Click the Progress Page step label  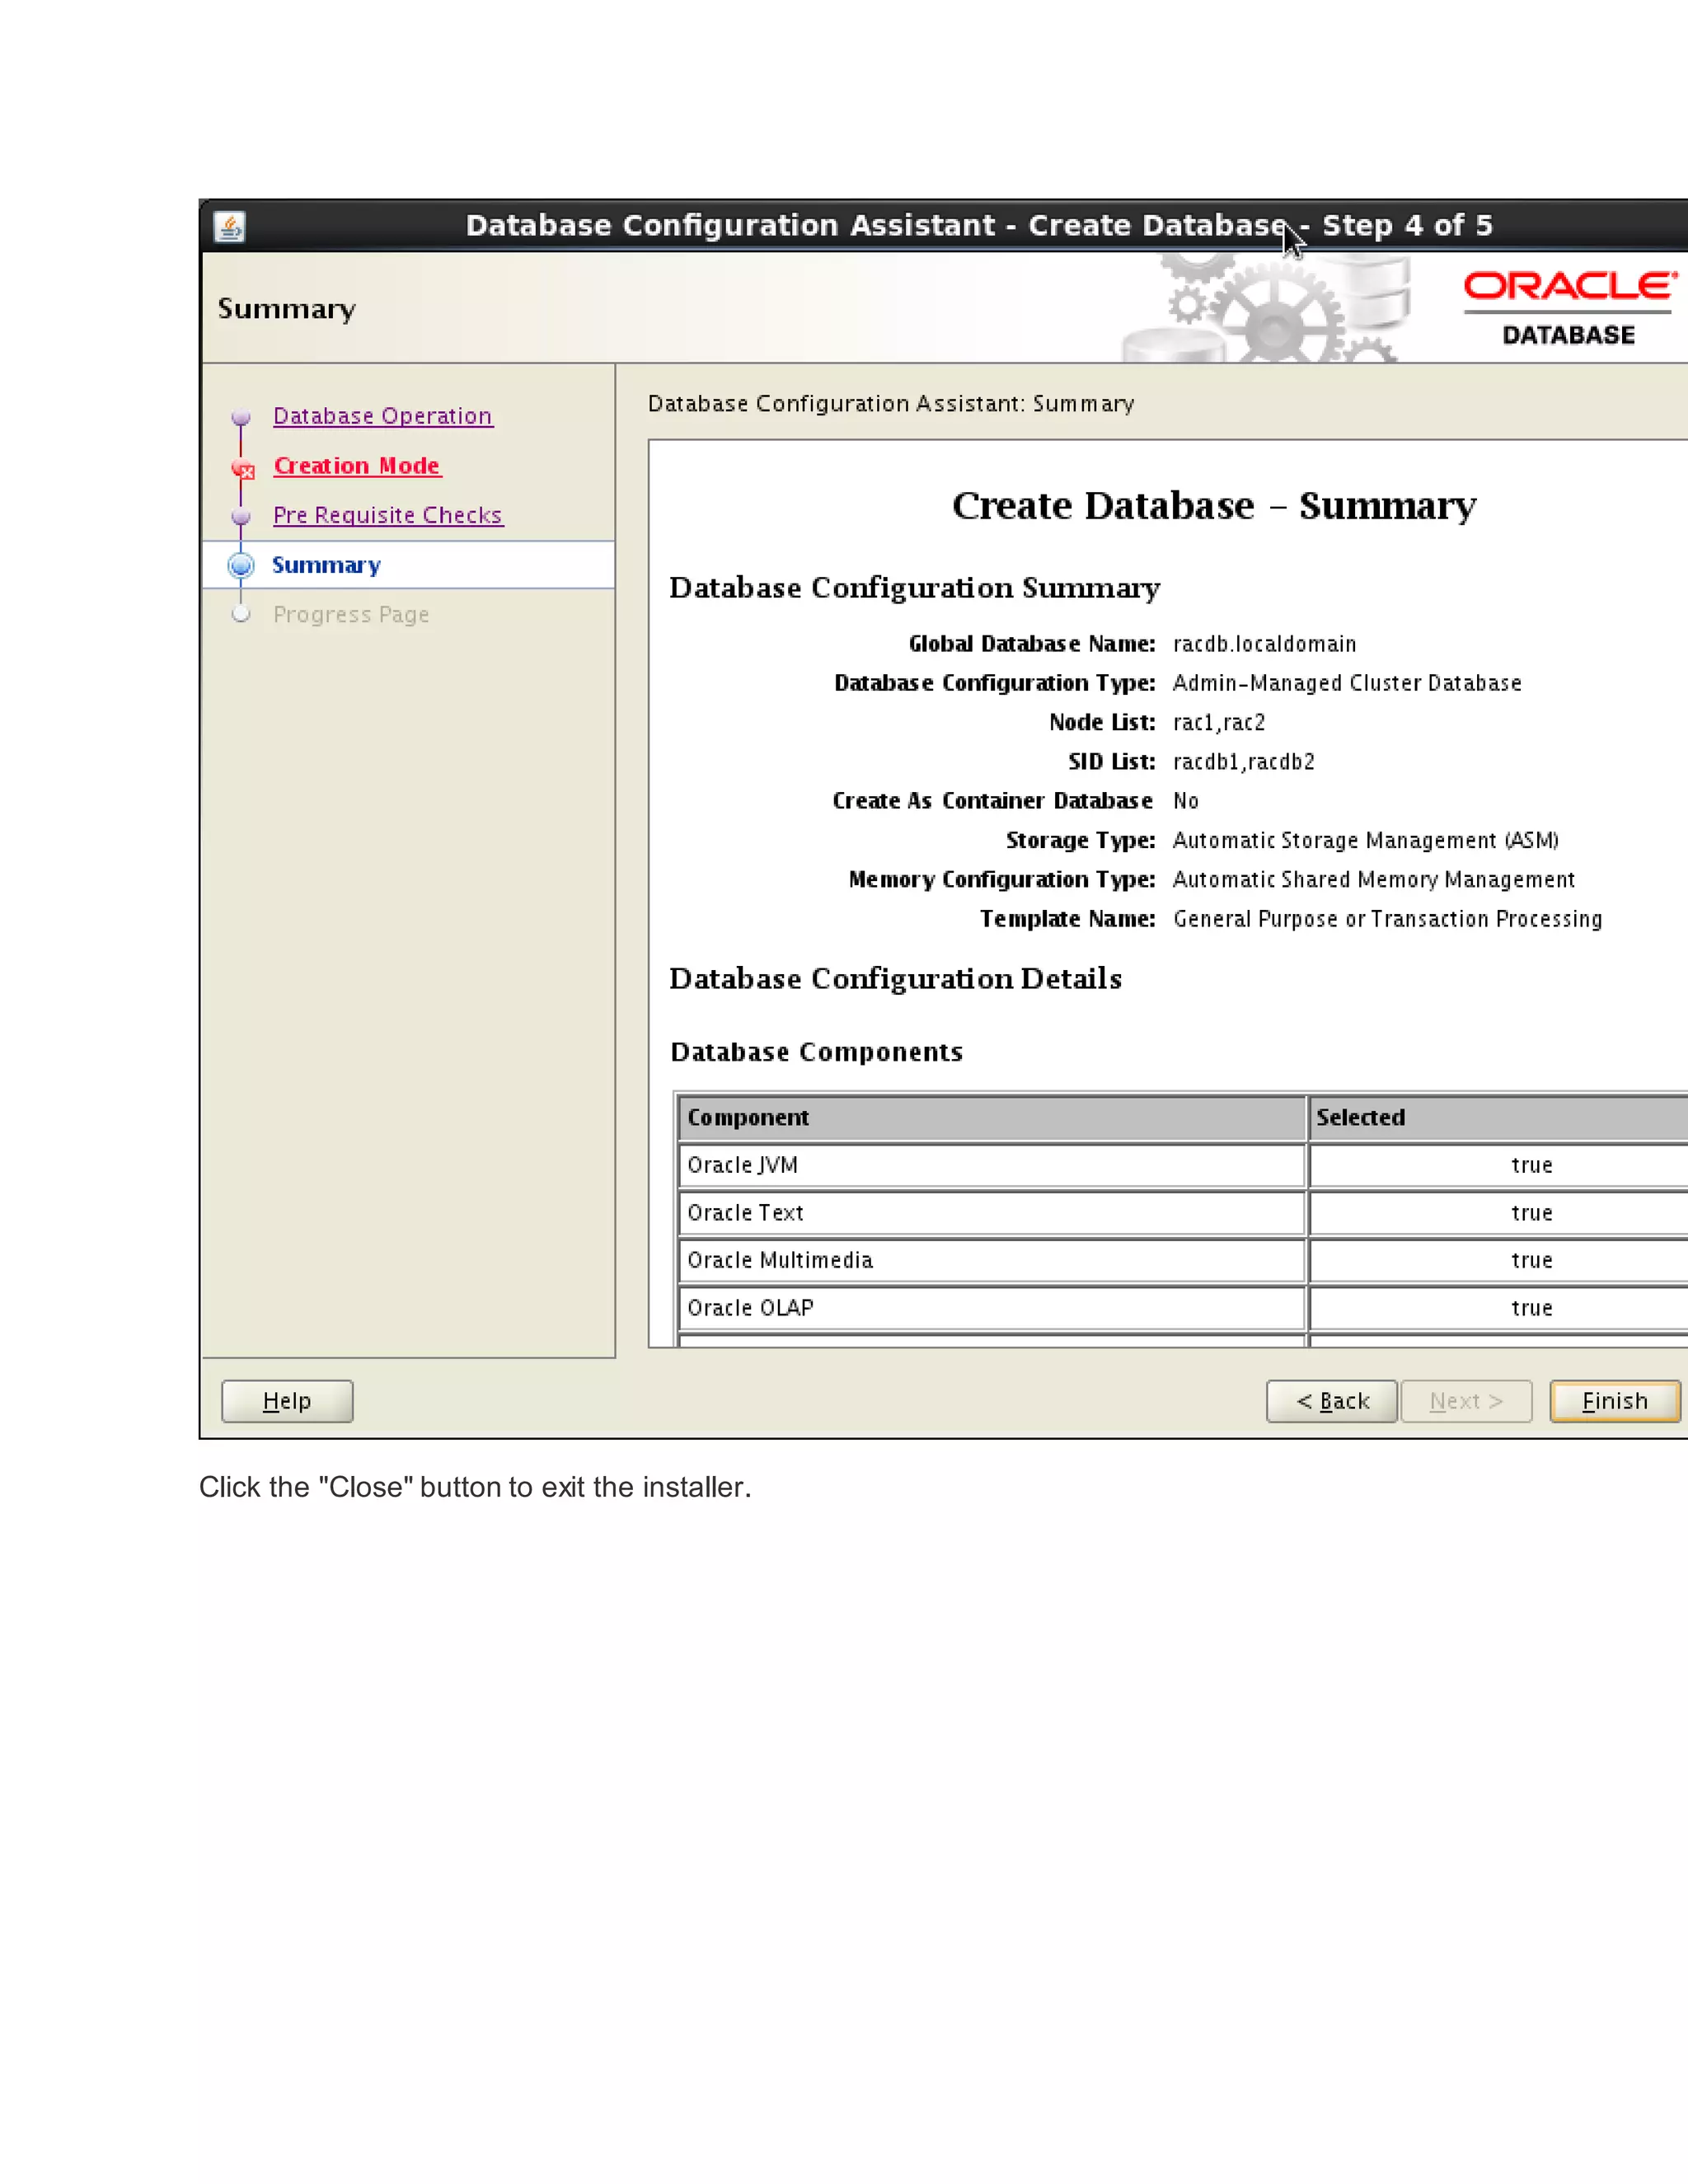tap(351, 614)
